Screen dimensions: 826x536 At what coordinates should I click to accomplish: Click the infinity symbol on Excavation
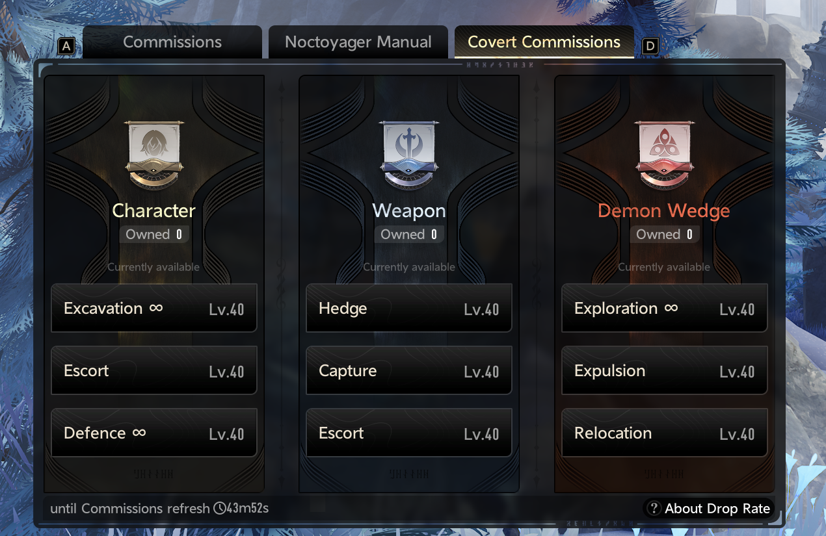(156, 308)
